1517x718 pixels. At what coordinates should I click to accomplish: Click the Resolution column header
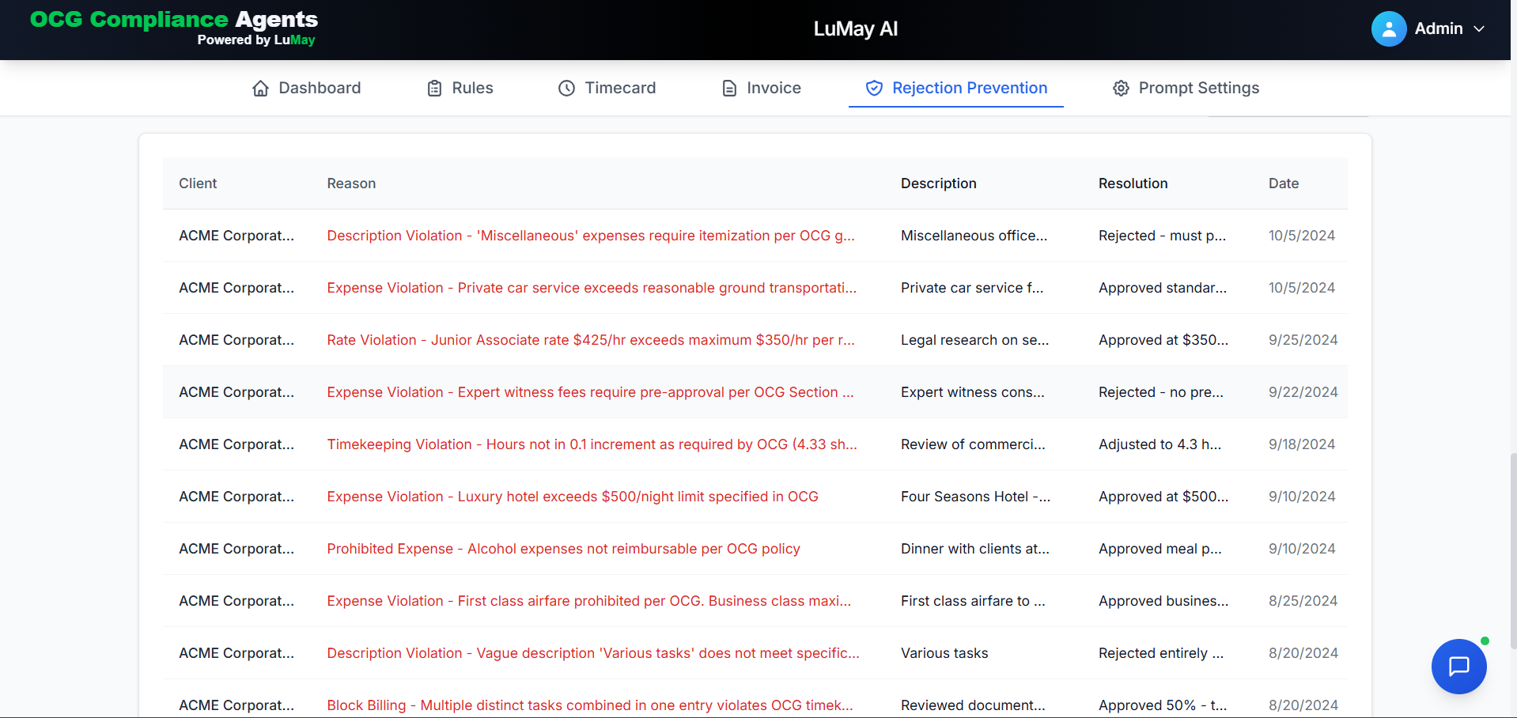tap(1133, 183)
